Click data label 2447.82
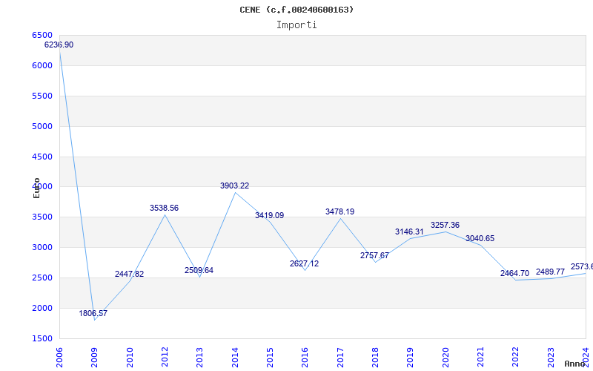 click(x=129, y=274)
